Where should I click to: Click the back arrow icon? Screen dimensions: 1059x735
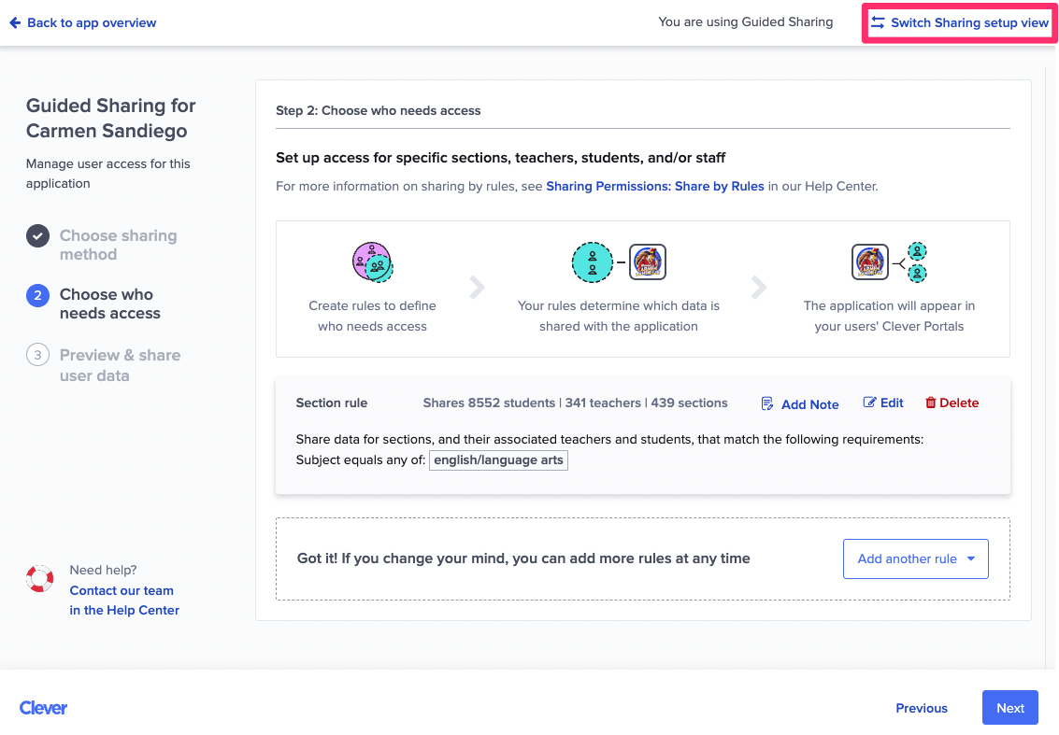(14, 22)
